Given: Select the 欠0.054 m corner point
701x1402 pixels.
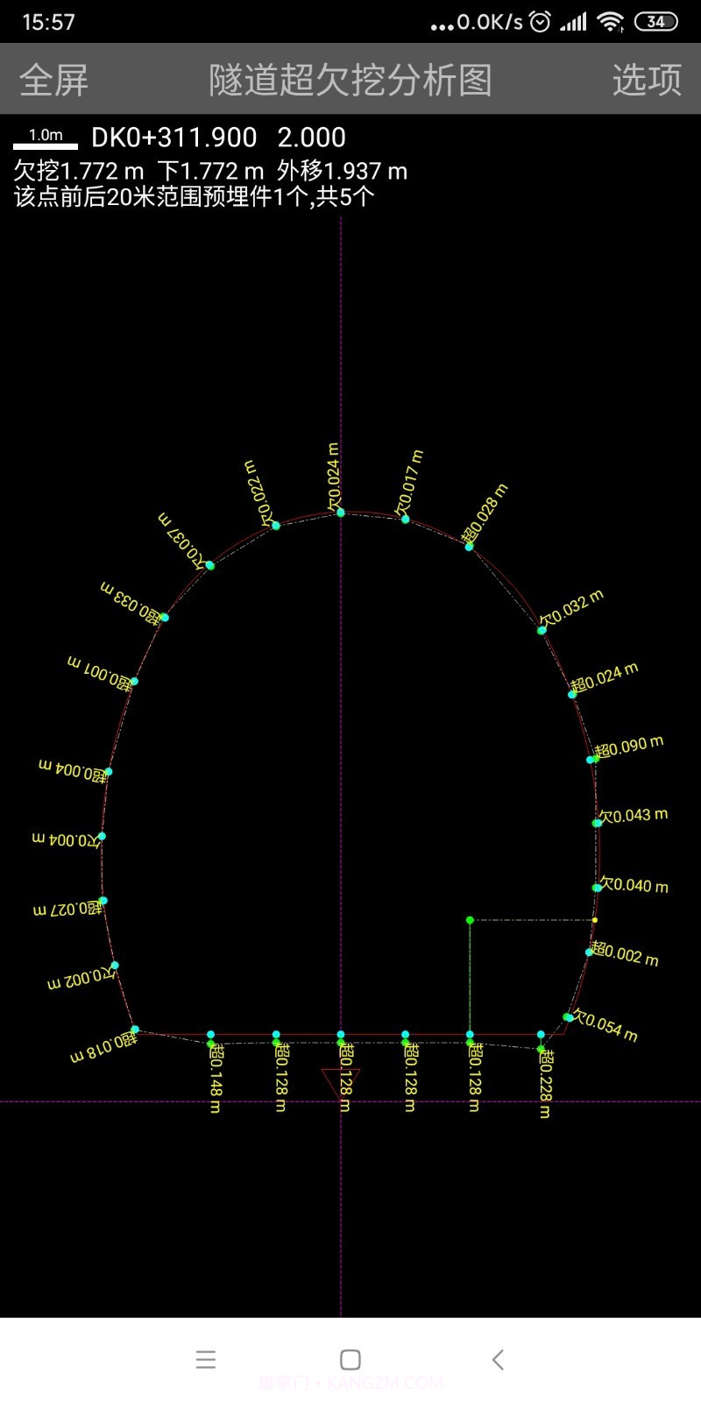Looking at the screenshot, I should pos(568,1017).
